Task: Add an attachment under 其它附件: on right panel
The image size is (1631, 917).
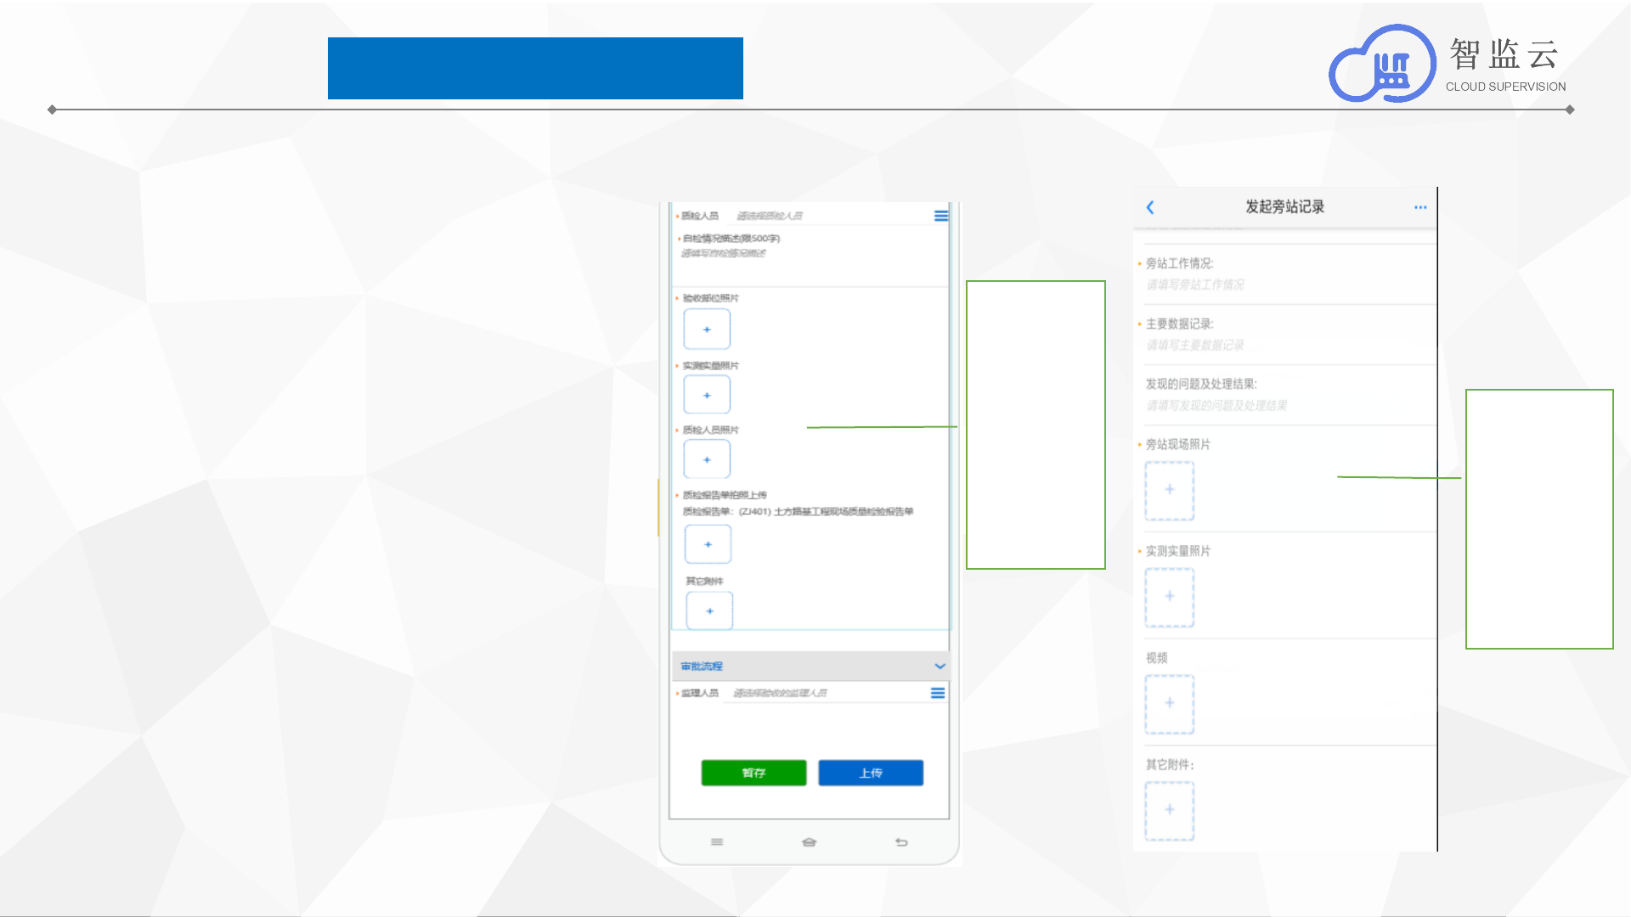Action: [x=1169, y=810]
